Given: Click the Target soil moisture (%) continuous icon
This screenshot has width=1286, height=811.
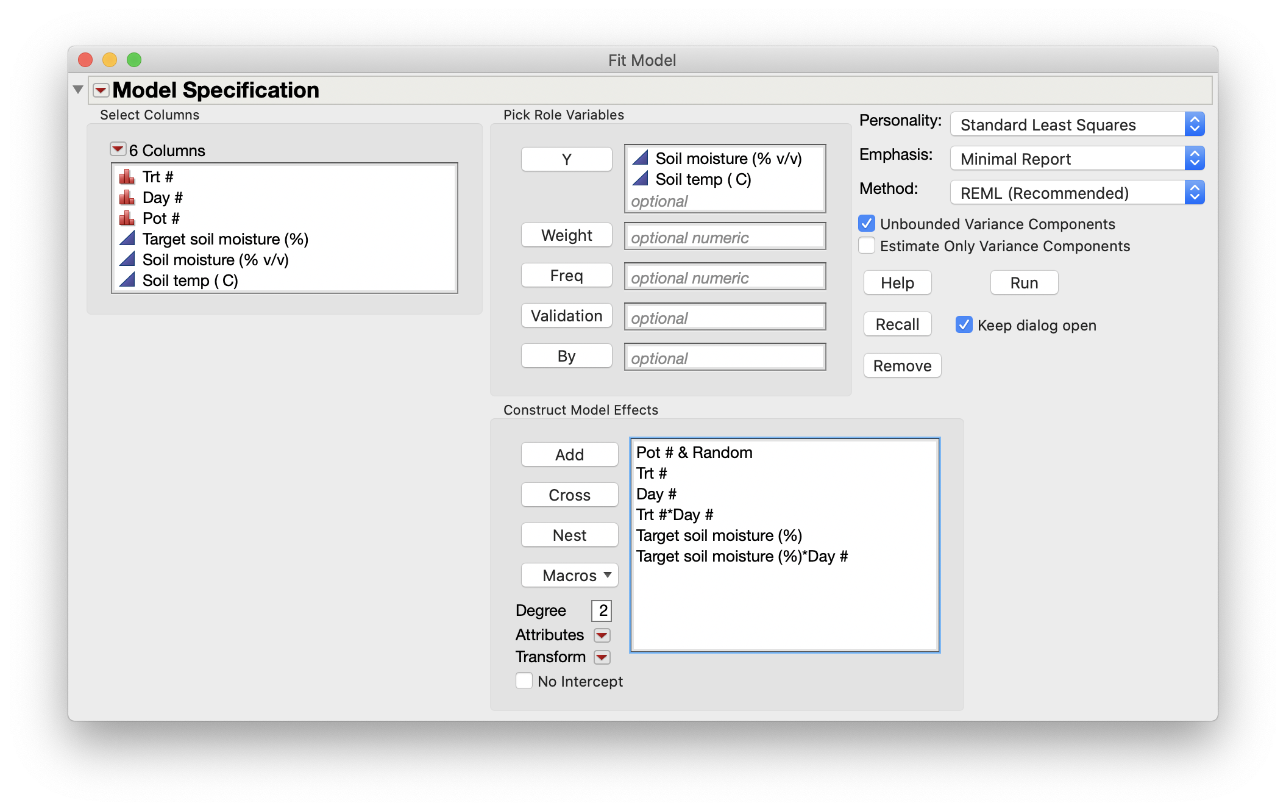Looking at the screenshot, I should [127, 238].
